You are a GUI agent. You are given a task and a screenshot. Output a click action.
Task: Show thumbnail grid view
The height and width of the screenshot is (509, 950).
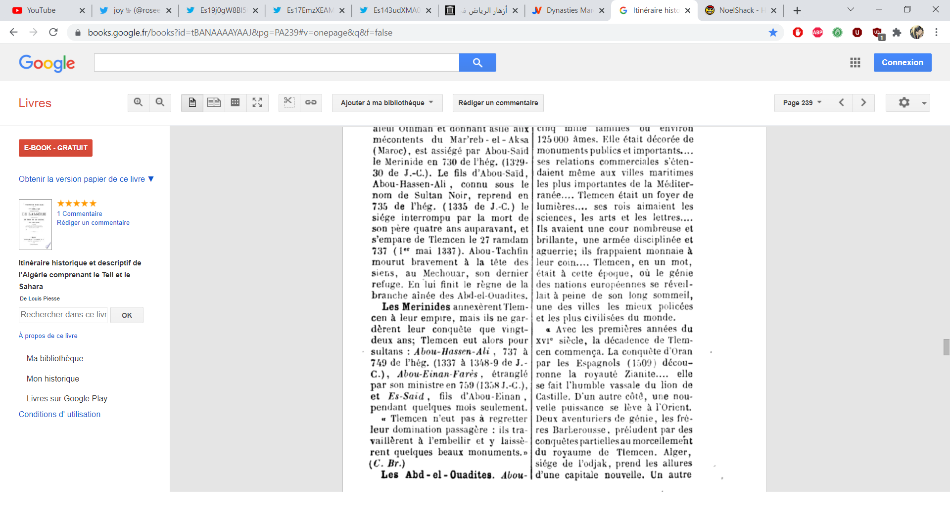236,103
